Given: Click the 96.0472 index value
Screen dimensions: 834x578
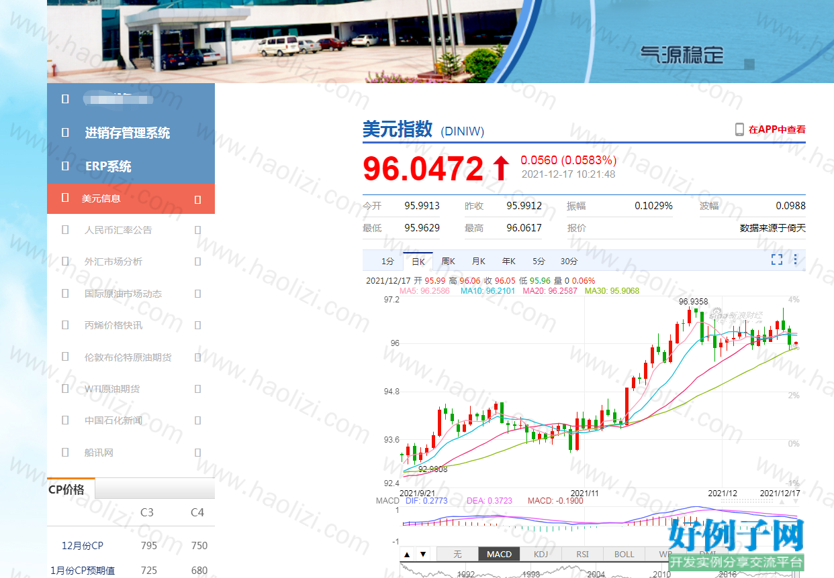Looking at the screenshot, I should [423, 168].
